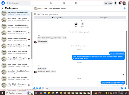
Task: Open Sticky Notes from the taskbar
Action: coord(49,93)
